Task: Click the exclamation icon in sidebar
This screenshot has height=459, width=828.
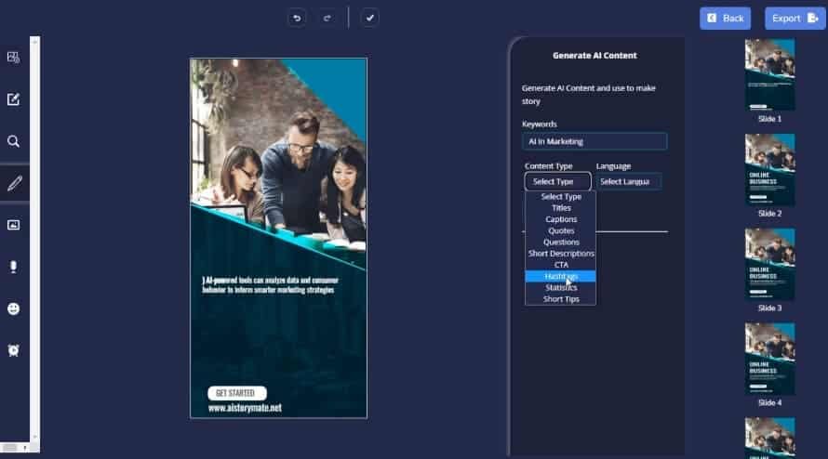Action: [x=14, y=267]
